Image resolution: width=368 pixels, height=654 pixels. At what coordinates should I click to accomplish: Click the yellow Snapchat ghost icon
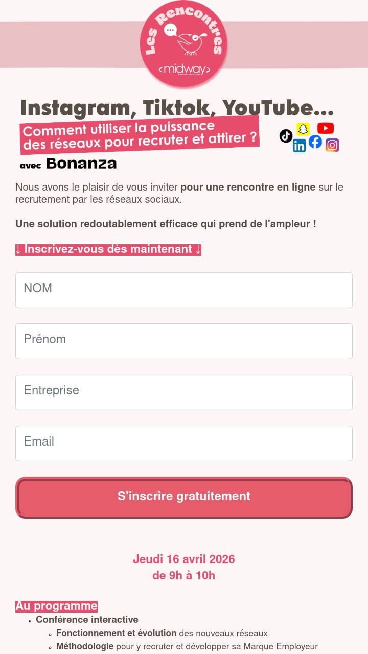click(303, 129)
